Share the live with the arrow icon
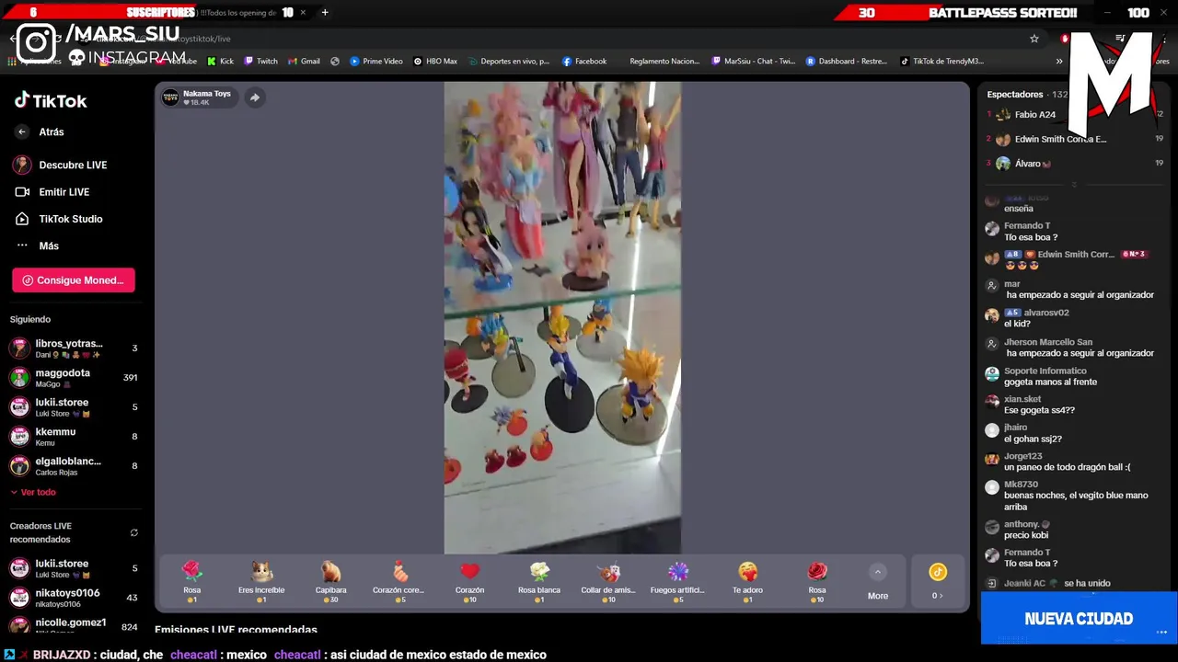 255,97
